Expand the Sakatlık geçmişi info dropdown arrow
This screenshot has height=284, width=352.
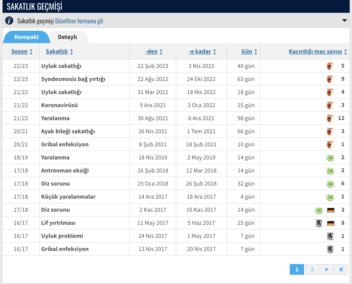[345, 21]
